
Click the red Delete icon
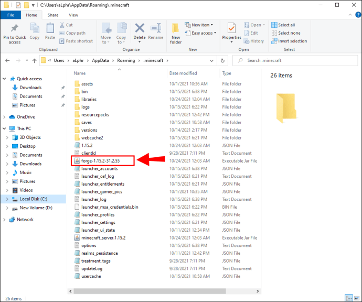coord(140,28)
